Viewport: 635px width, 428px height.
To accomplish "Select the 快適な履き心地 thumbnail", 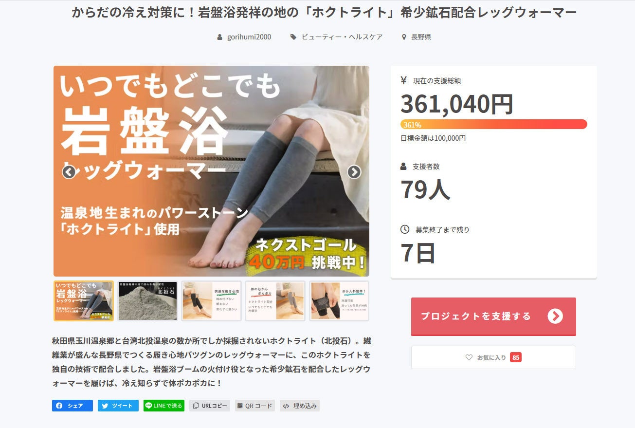I will [211, 301].
